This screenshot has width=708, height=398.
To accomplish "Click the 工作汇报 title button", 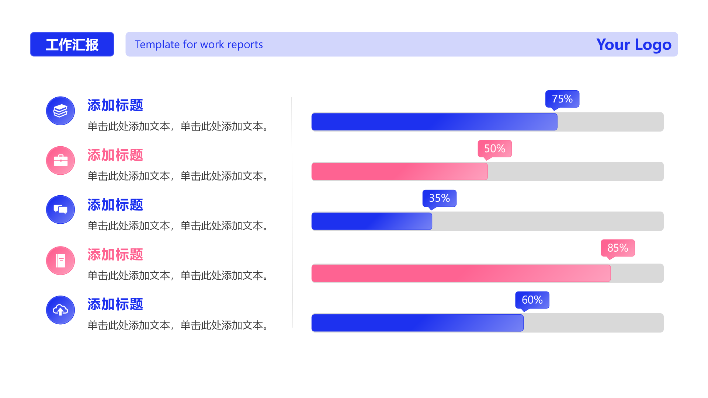I will [x=72, y=44].
